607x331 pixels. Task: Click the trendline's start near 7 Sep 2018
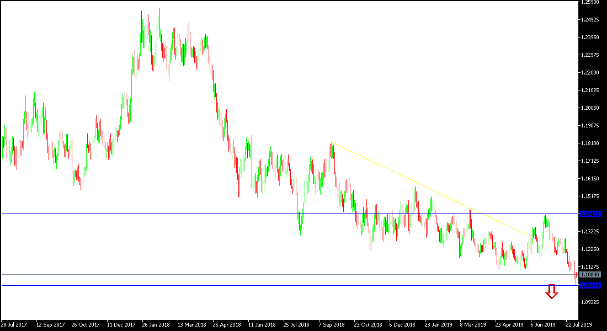coord(333,142)
